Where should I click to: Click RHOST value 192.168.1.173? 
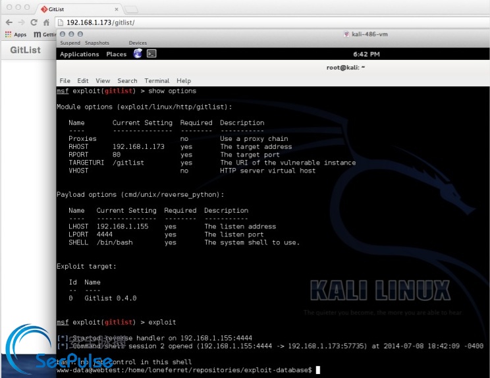coord(138,146)
